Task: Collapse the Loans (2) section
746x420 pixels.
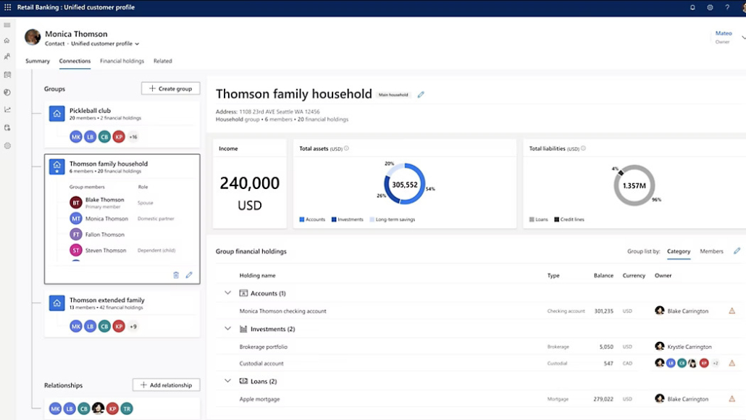Action: [227, 380]
